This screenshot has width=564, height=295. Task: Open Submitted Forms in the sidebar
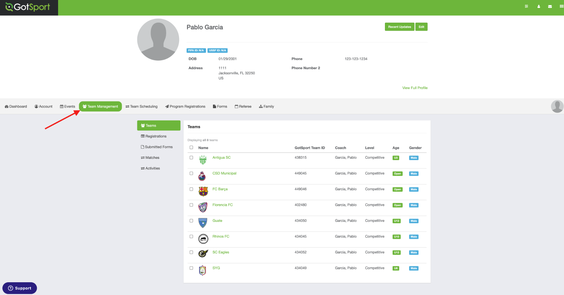[157, 147]
